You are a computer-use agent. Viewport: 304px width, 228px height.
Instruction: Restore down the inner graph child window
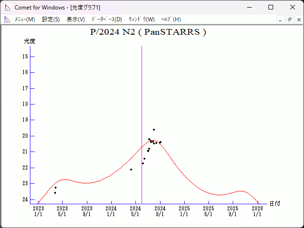pyautogui.click(x=289, y=19)
